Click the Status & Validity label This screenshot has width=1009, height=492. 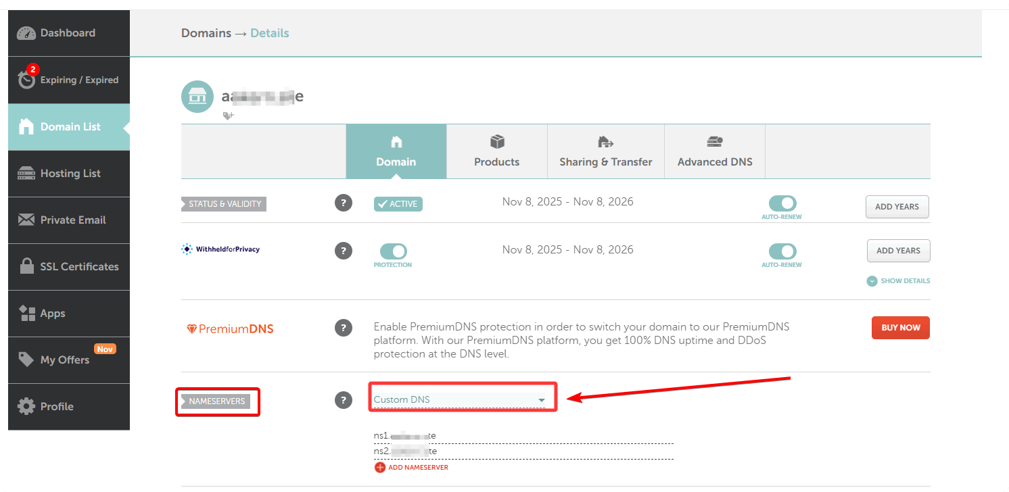pos(224,204)
